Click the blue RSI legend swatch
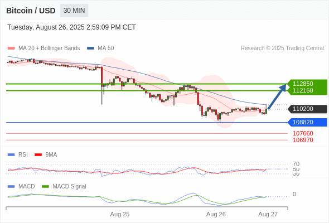This screenshot has height=223, width=329. pyautogui.click(x=11, y=155)
